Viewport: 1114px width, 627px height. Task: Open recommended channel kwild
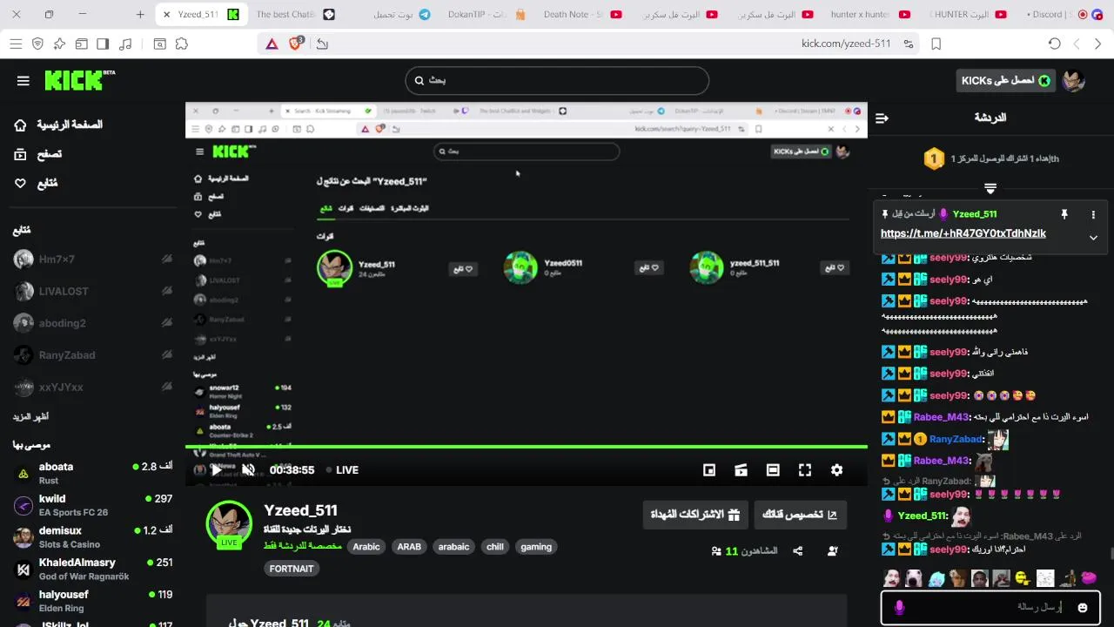[92, 505]
